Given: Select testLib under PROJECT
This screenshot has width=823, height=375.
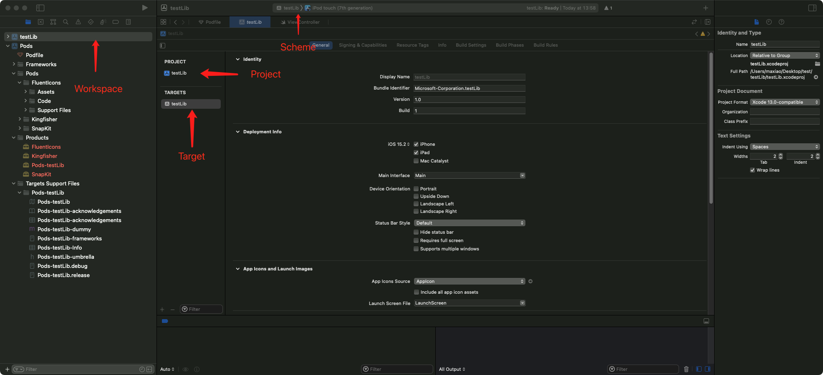Looking at the screenshot, I should click(x=179, y=73).
